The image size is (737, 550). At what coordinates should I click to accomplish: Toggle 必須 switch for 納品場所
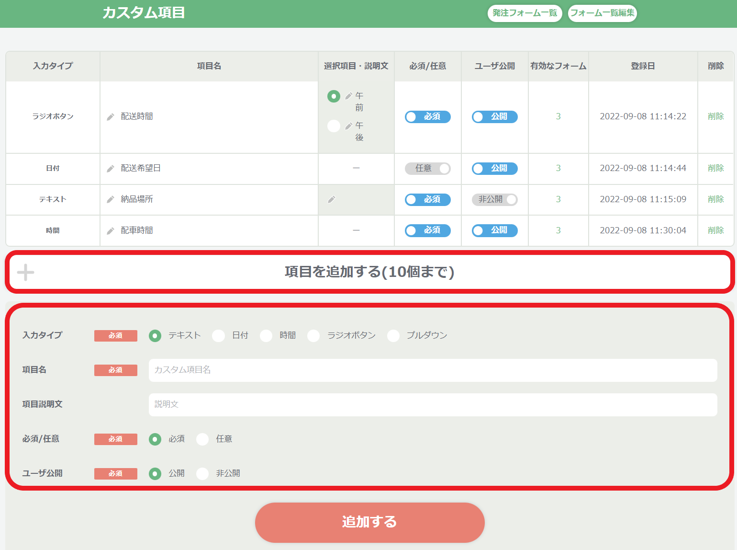tap(428, 200)
